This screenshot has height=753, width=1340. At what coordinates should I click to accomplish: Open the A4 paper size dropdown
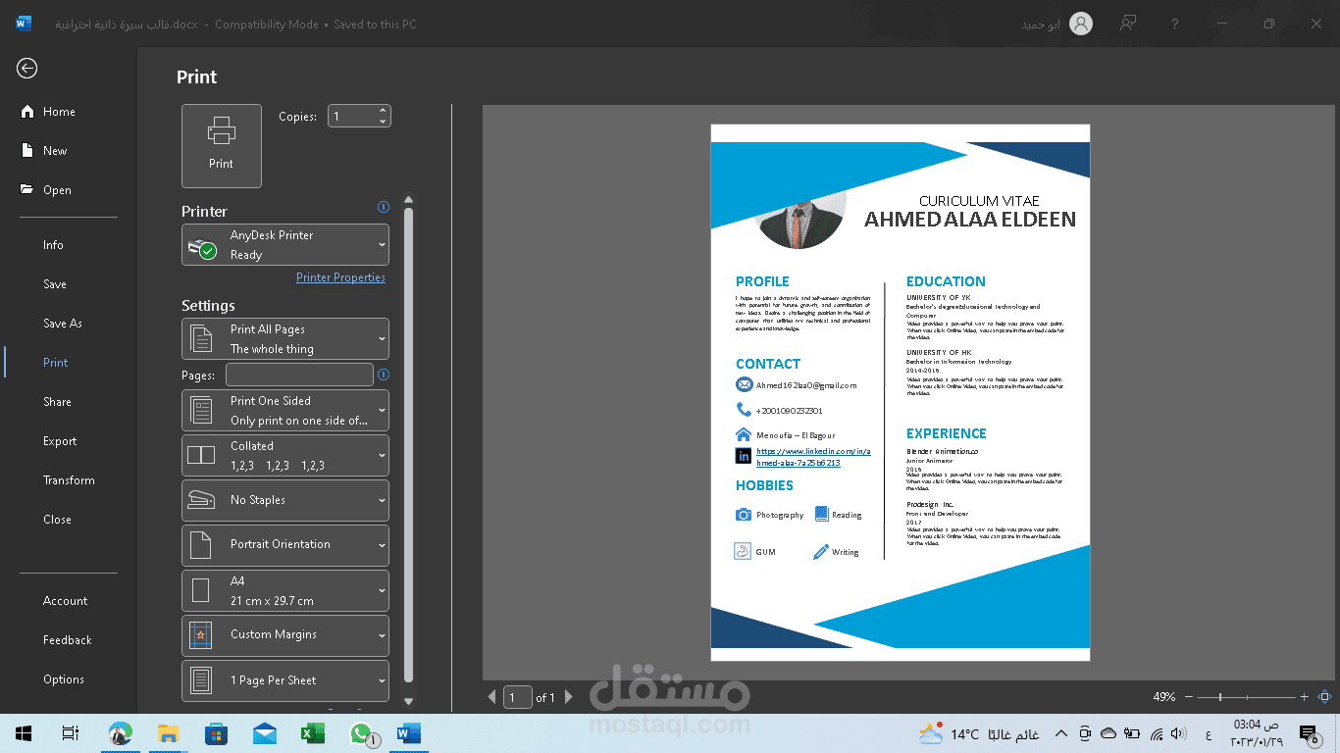[x=285, y=591]
